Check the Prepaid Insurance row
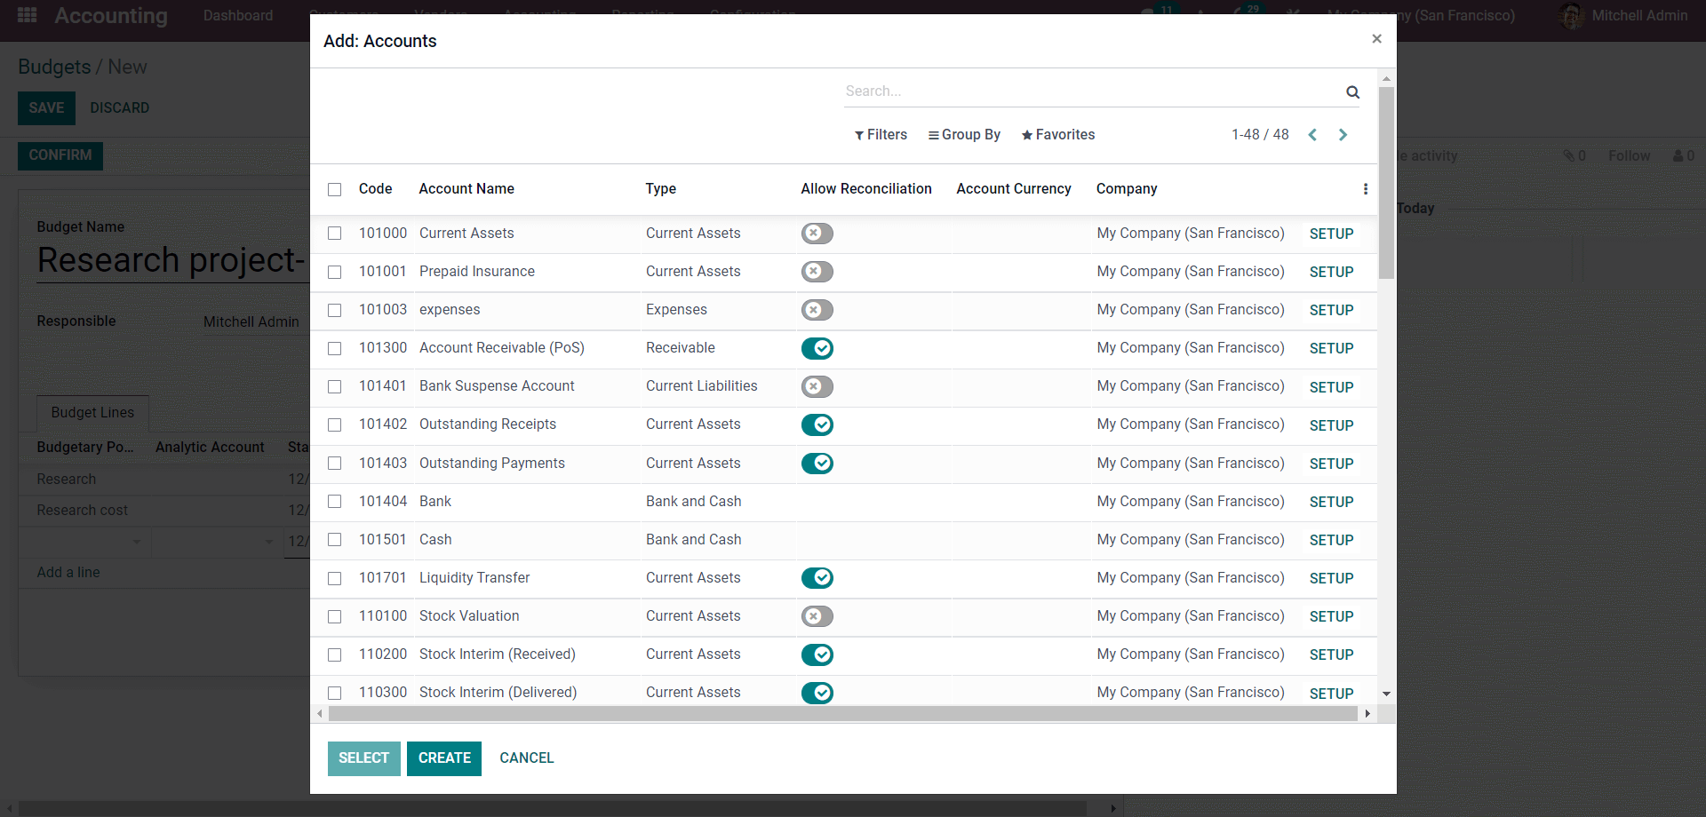The height and width of the screenshot is (817, 1706). (x=334, y=272)
